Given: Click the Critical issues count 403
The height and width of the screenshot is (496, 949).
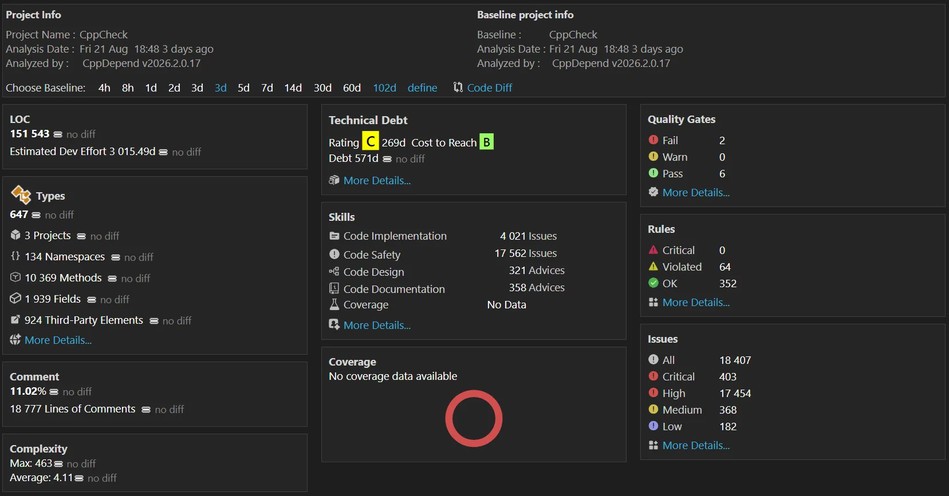Looking at the screenshot, I should (728, 376).
